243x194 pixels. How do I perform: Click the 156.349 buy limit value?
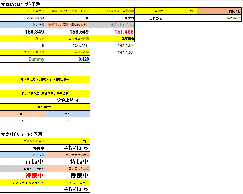pos(23,32)
